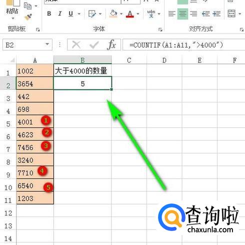This screenshot has width=245, height=245.
Task: Toggle Underline formatting
Action: 71,13
